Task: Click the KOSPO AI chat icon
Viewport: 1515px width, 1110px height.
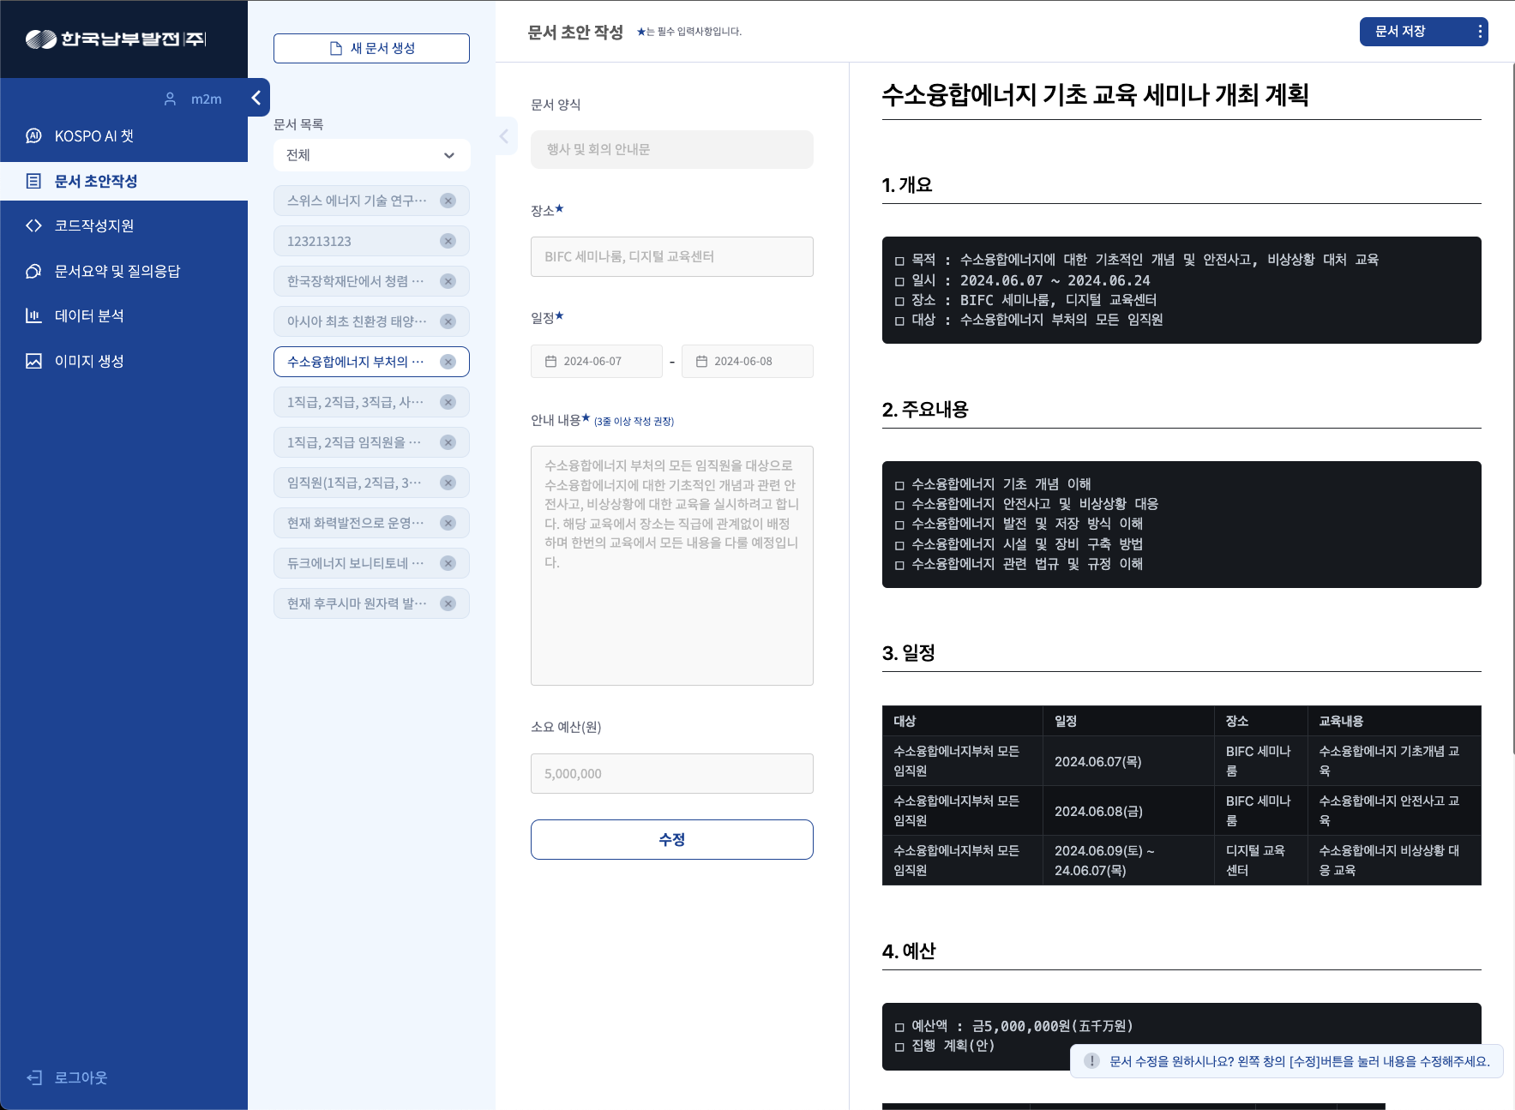Action: 33,135
